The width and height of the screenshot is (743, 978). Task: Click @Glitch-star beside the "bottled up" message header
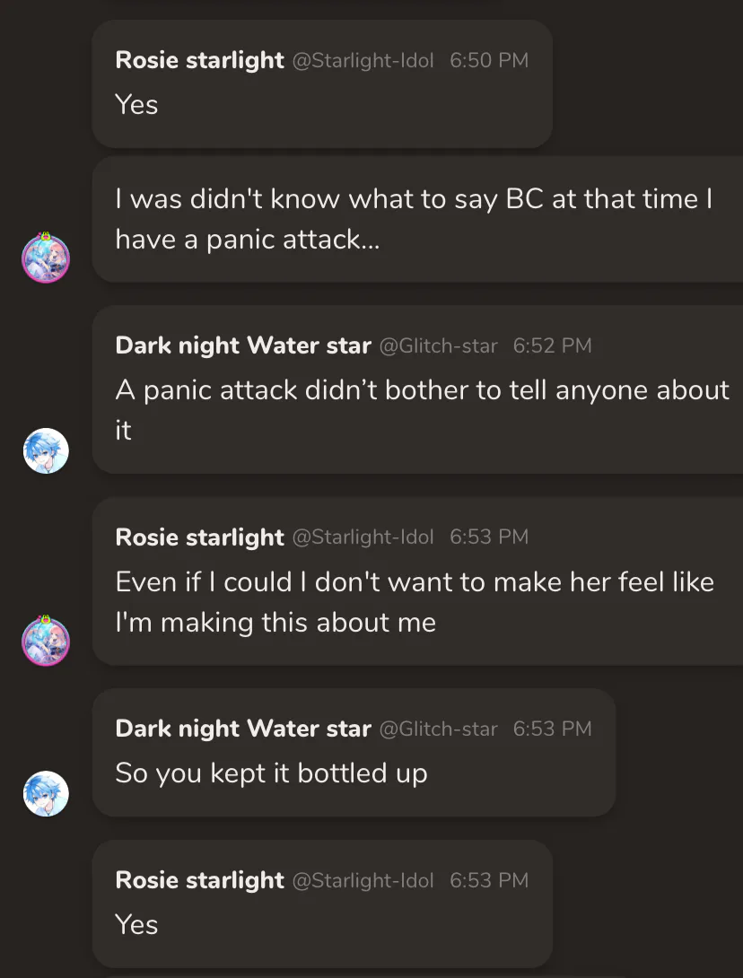439,729
